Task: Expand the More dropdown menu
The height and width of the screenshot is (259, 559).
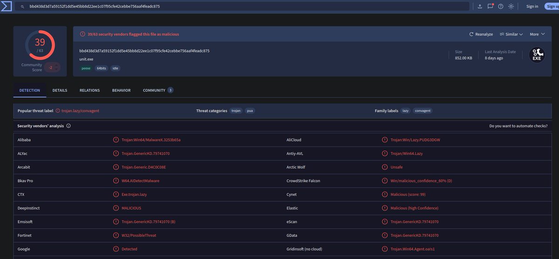Action: (537, 34)
